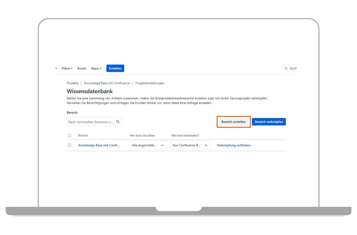Open the Pläne dropdown menu
The image size is (357, 235).
[67, 68]
